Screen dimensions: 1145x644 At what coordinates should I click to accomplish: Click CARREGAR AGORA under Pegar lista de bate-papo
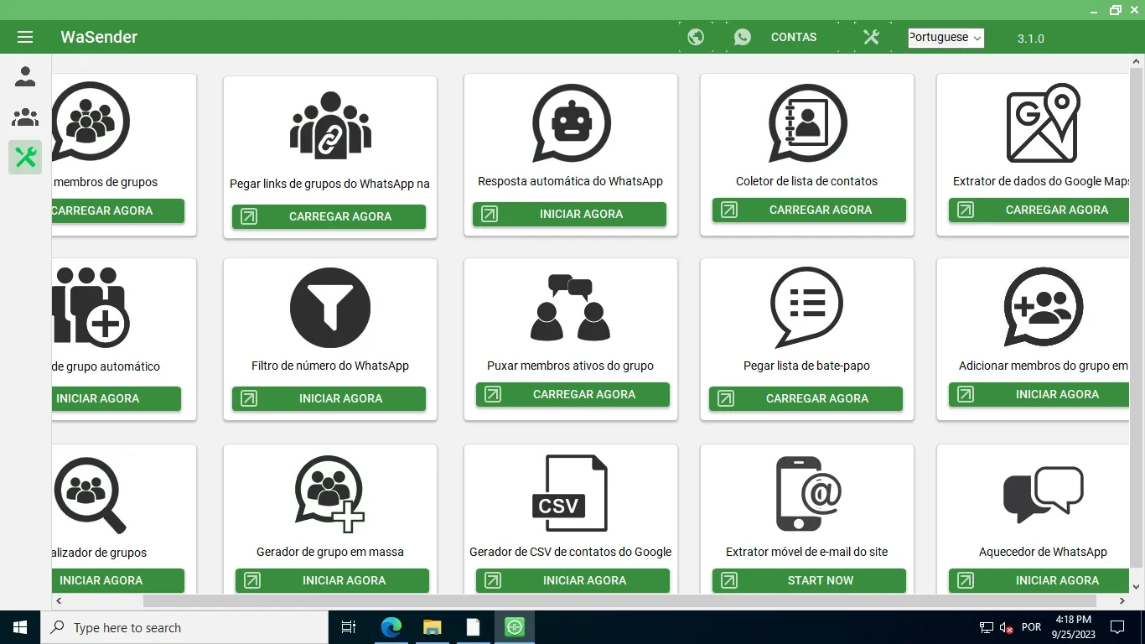click(806, 398)
